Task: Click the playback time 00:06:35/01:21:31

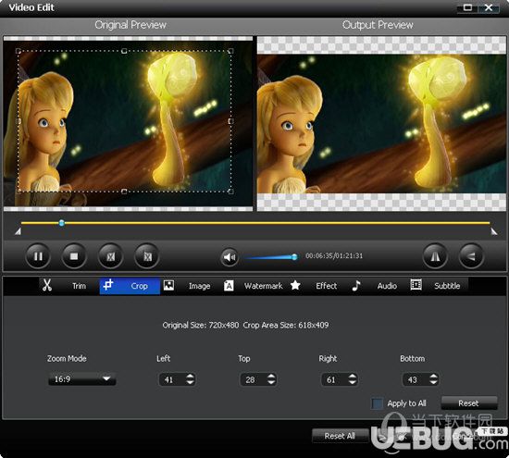Action: click(334, 255)
